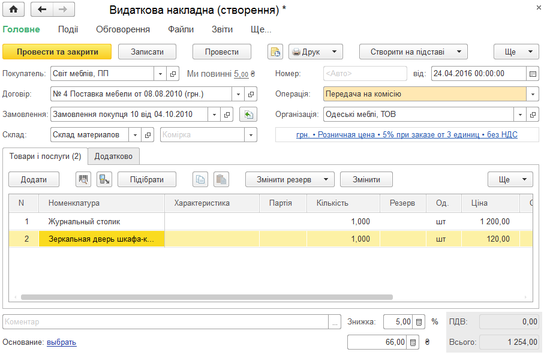Click the table horizontal scrollbar
This screenshot has width=544, height=355.
[x=207, y=297]
